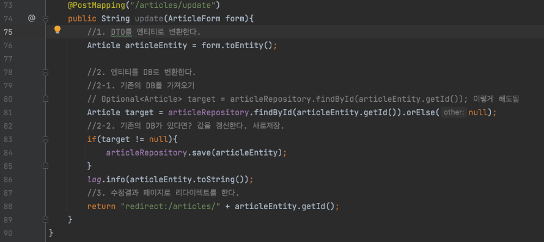The height and width of the screenshot is (242, 544).
Task: Click the save method call on line 84
Action: pyautogui.click(x=201, y=152)
